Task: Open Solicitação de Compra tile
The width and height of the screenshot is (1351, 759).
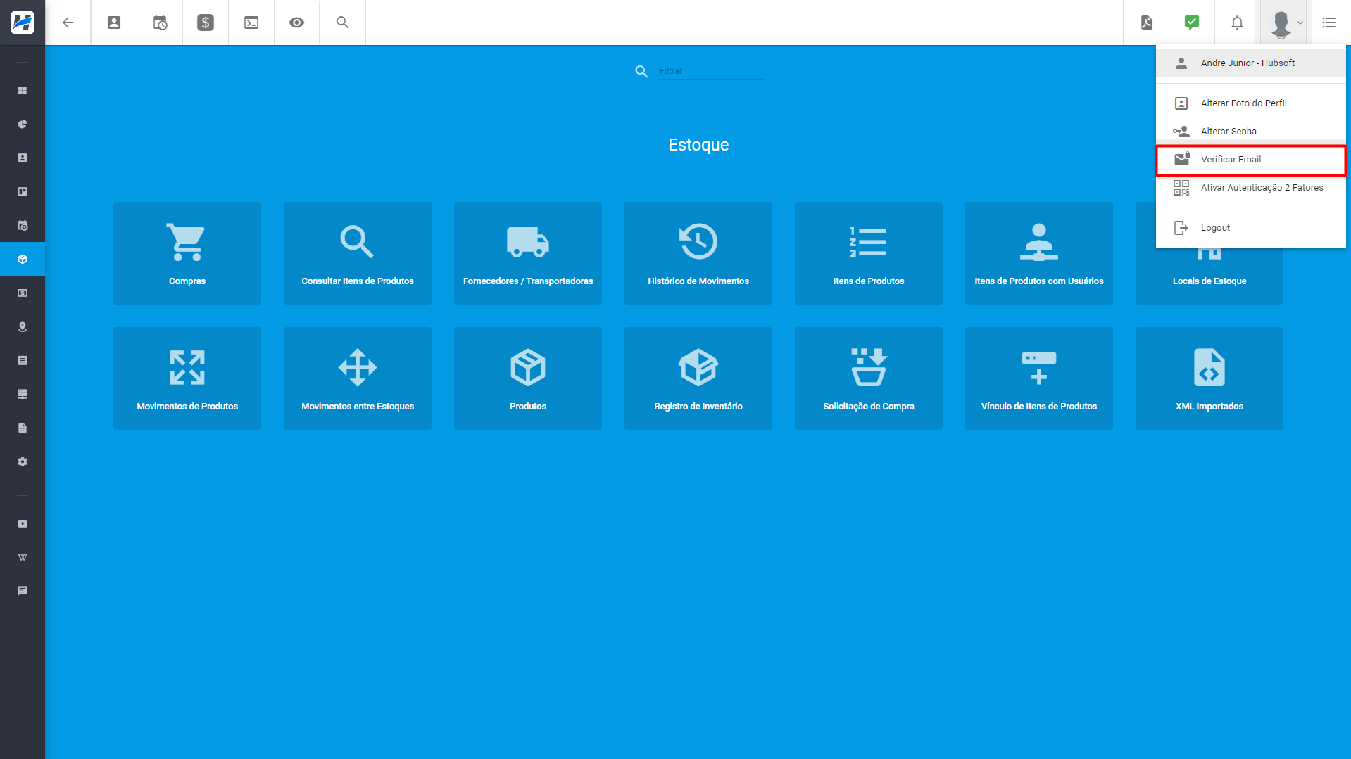Action: tap(869, 378)
